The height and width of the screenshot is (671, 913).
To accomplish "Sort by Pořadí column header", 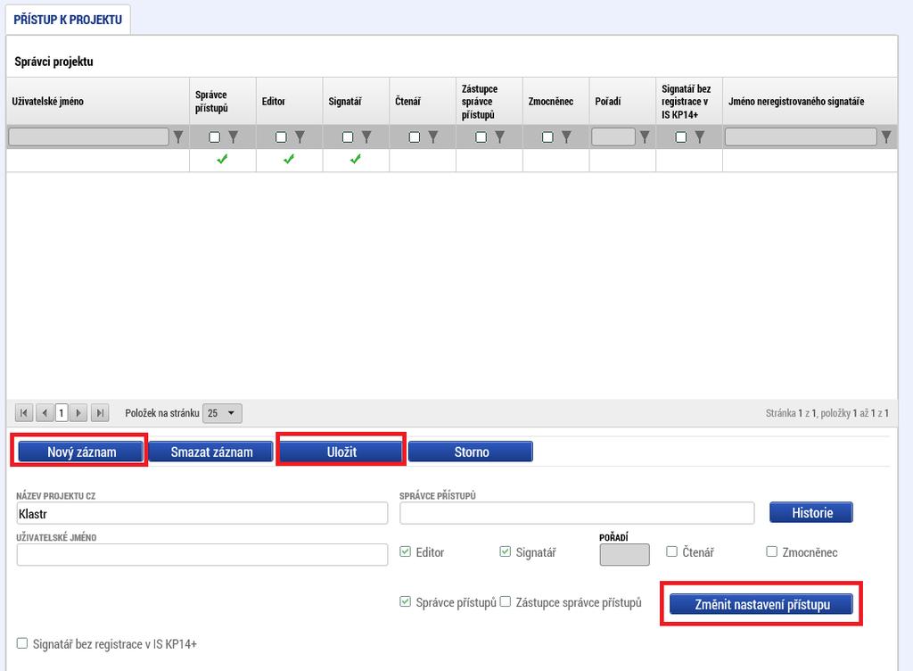I will (608, 102).
